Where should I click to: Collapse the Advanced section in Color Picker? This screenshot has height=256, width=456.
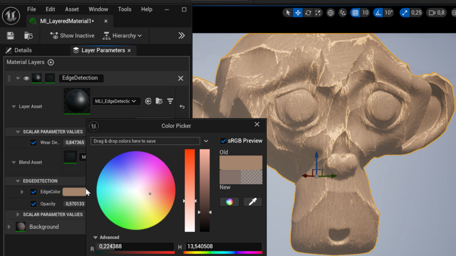coord(95,237)
